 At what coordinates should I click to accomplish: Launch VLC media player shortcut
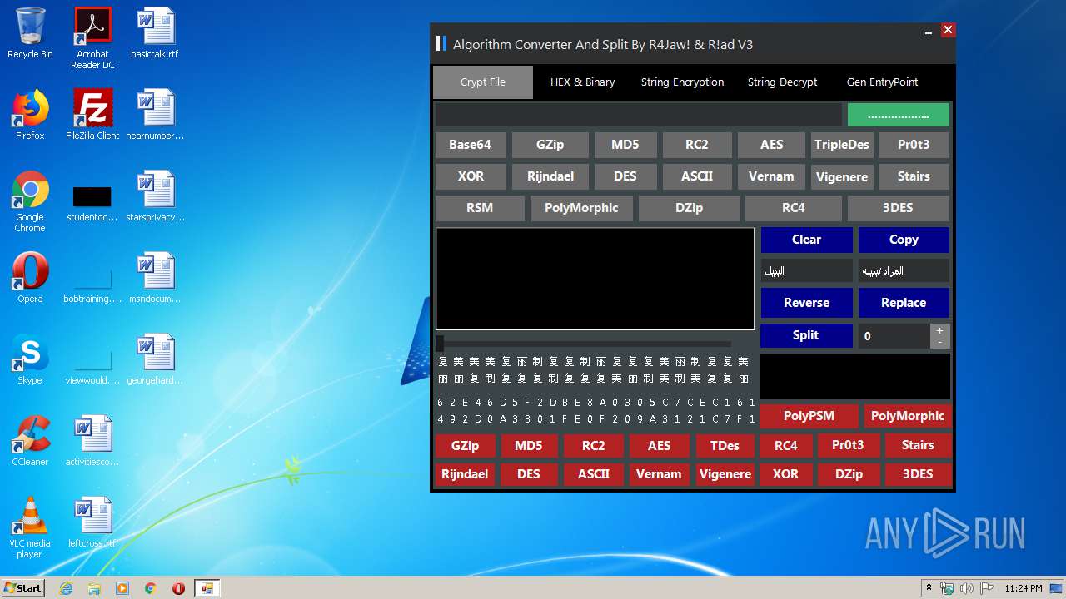click(x=30, y=527)
